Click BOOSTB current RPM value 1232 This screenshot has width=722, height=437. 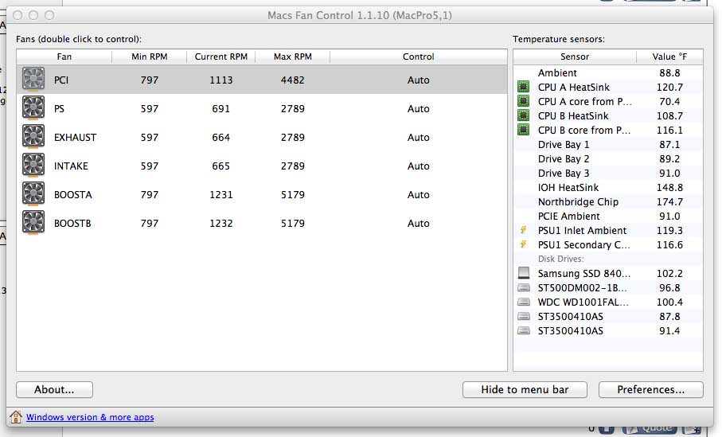pos(221,223)
